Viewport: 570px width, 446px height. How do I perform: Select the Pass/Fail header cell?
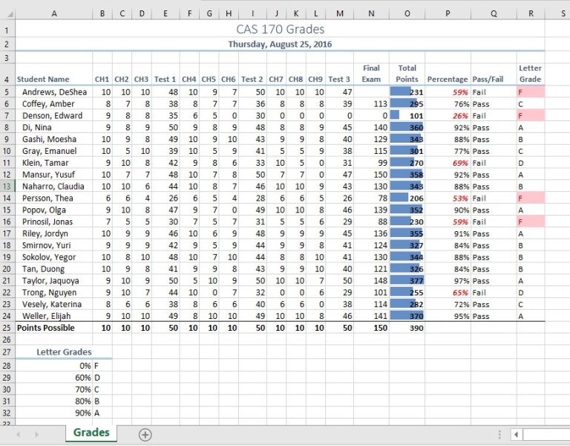(x=494, y=74)
